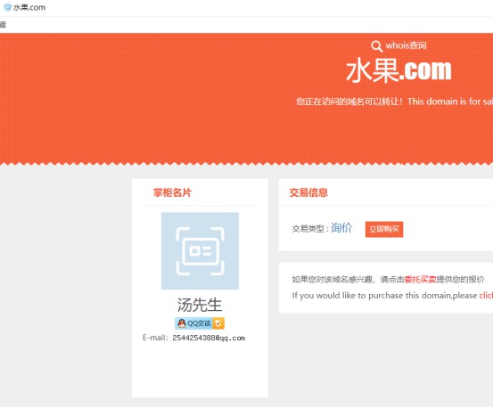Click the E-mail label
493x408 pixels.
click(155, 338)
